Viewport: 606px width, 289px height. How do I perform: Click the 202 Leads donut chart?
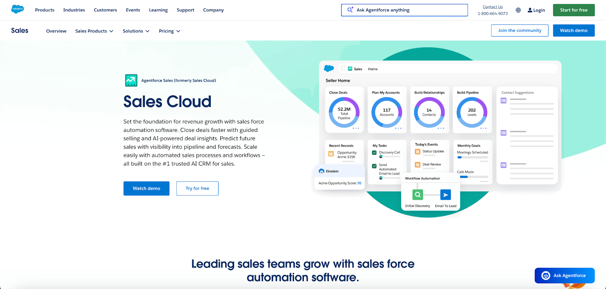472,112
